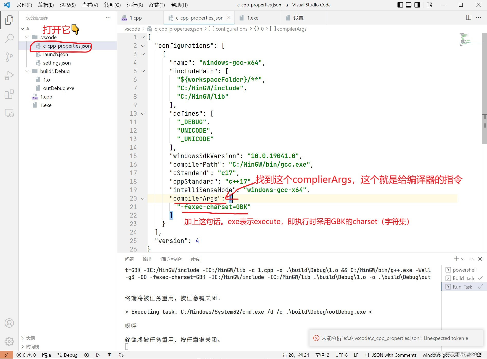Change file encoding UTF-8 in status bar
The width and height of the screenshot is (487, 359).
point(341,355)
